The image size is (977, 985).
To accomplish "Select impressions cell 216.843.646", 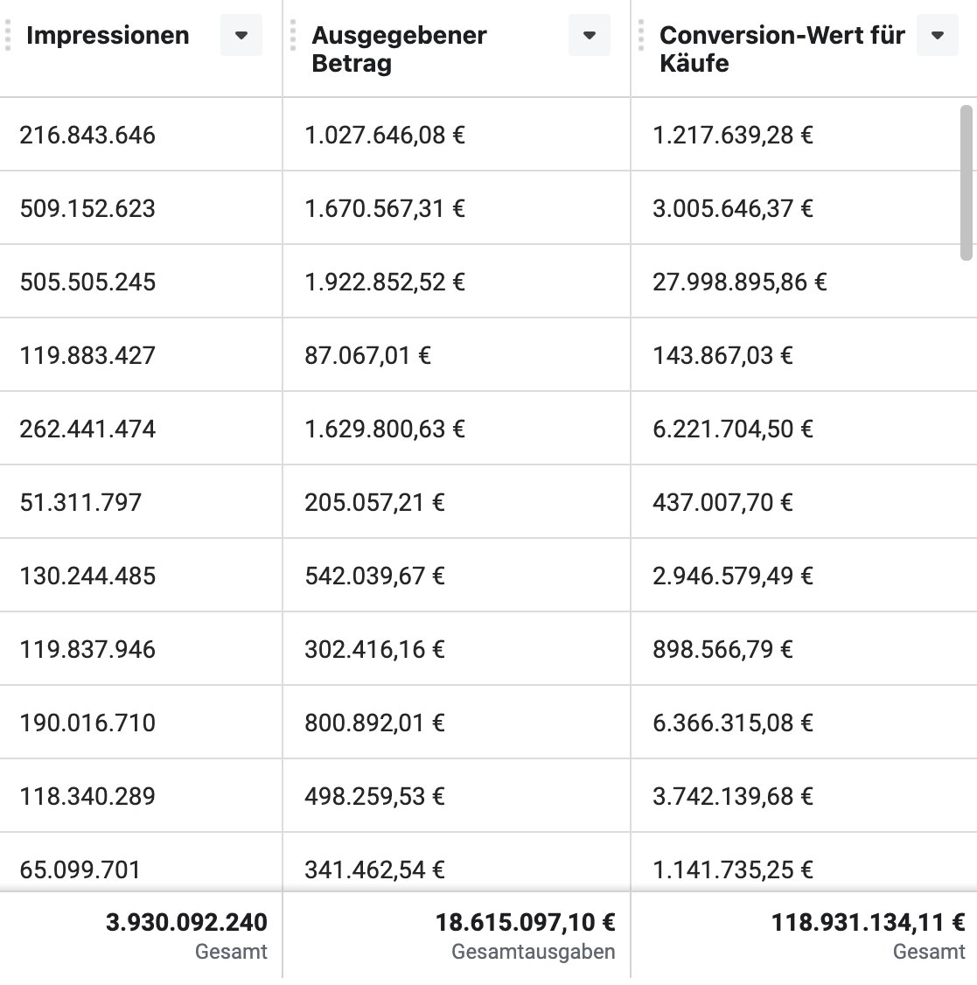I will click(x=87, y=136).
